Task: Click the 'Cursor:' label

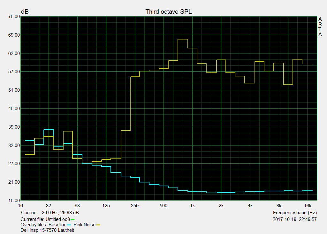Action: (x=29, y=213)
